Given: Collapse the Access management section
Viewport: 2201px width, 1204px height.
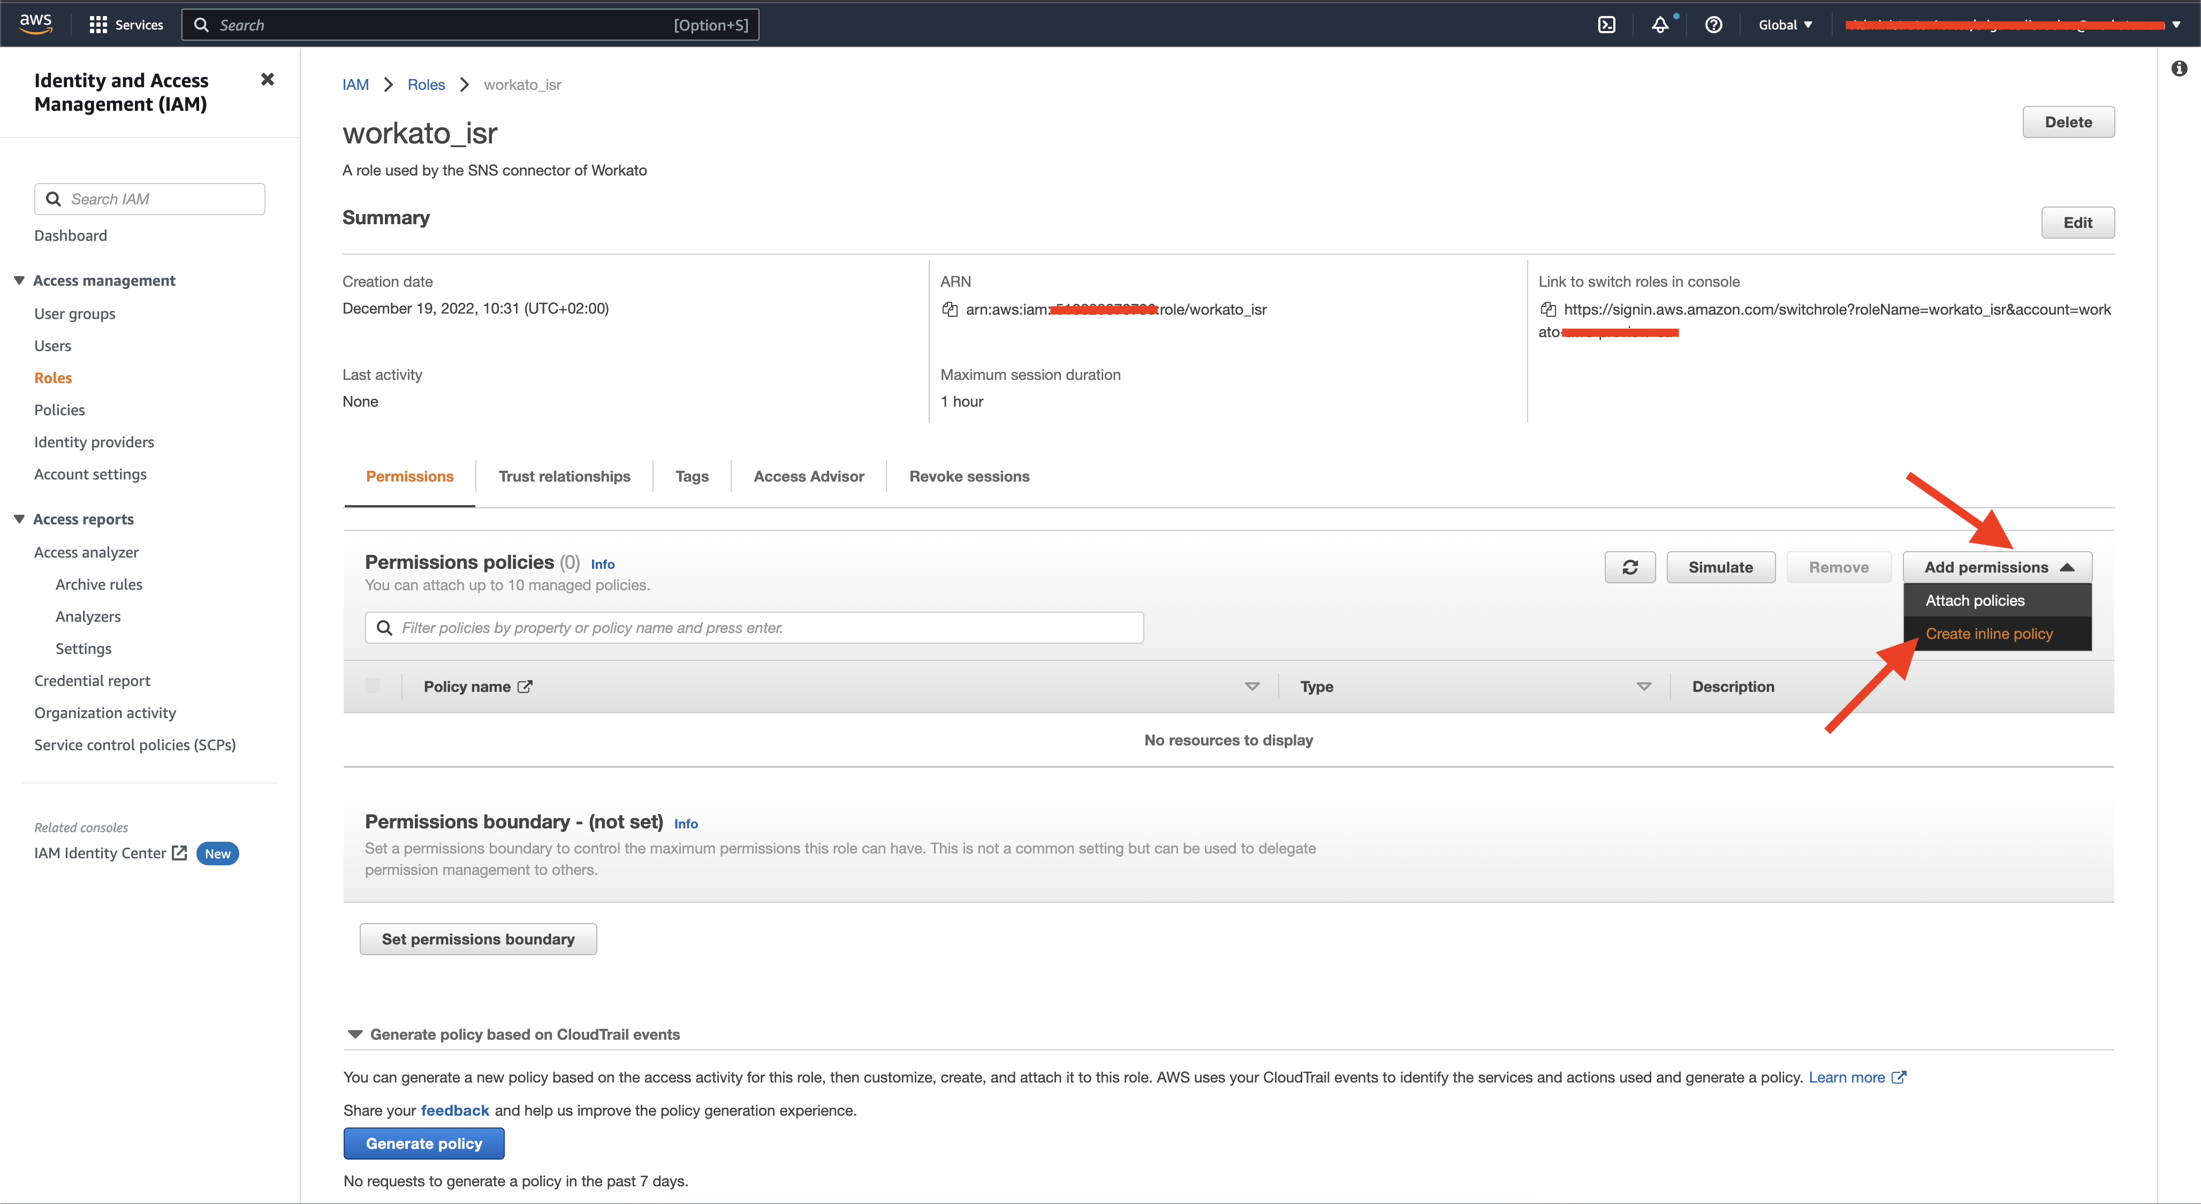Looking at the screenshot, I should click(19, 280).
